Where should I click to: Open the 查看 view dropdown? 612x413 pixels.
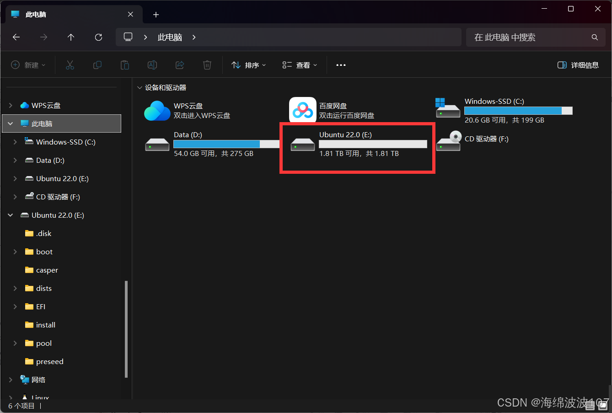point(300,65)
